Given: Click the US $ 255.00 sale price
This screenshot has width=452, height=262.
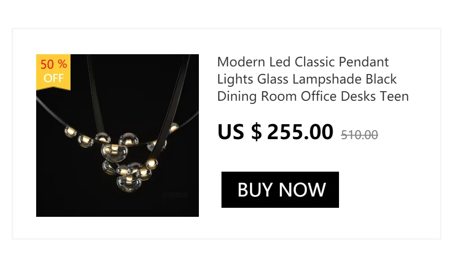Looking at the screenshot, I should click(275, 132).
